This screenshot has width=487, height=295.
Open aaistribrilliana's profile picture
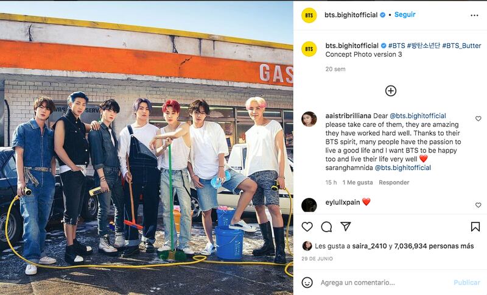tap(309, 119)
